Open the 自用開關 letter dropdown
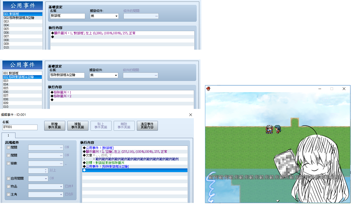Image resolution: width=352 pixels, height=204 pixels. coord(38,178)
